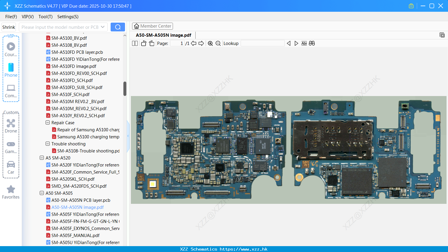Open SM-A5100_BV.pdf
The image size is (448, 252).
[69, 38]
